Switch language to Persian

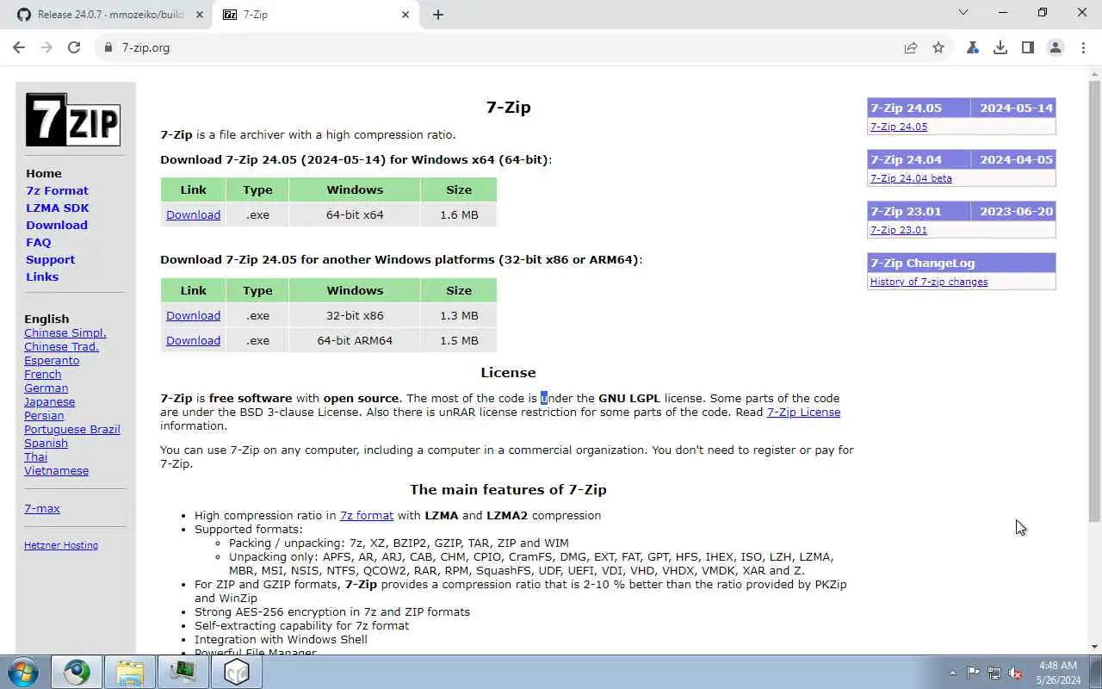coord(44,415)
